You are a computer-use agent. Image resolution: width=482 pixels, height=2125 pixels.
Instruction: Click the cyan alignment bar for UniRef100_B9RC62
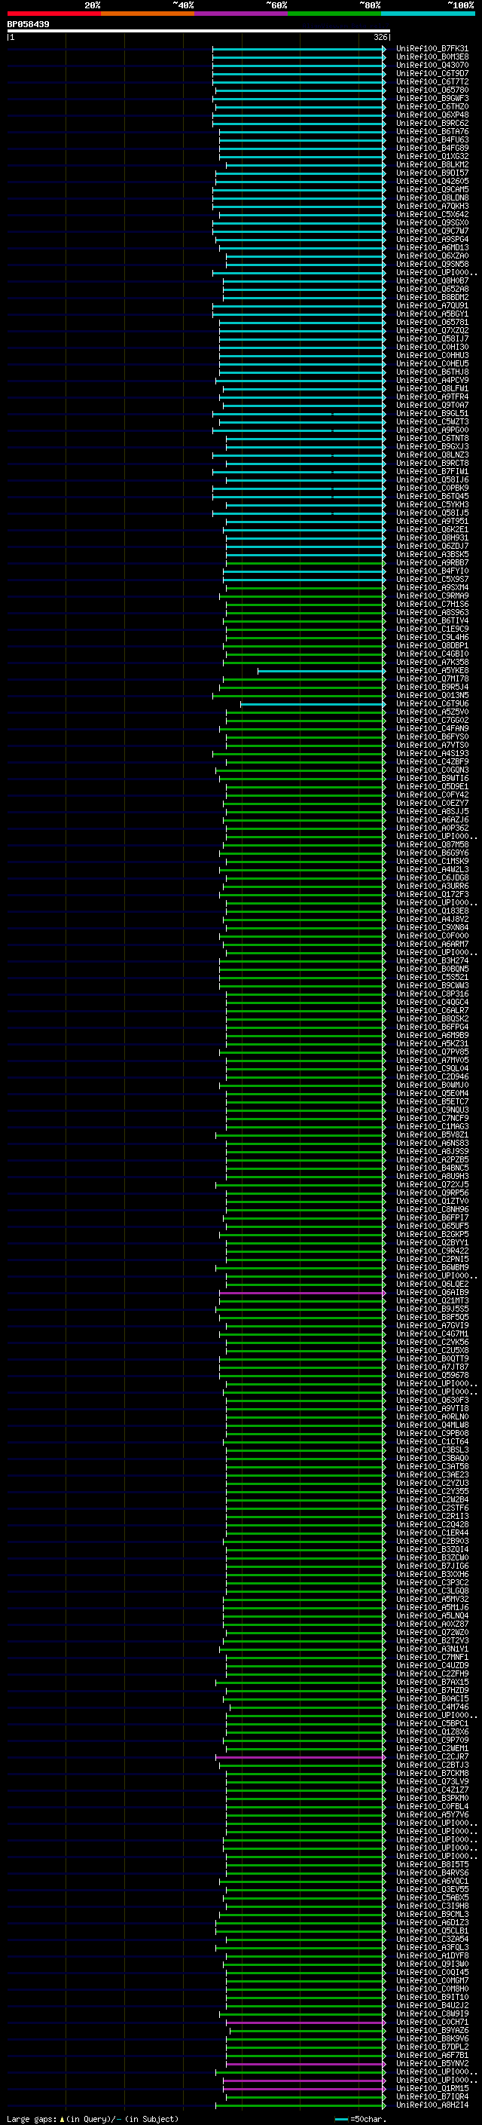click(x=299, y=123)
